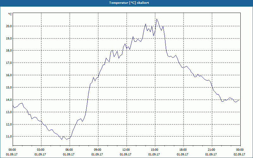Click the 11,0 y-axis label

coord(9,137)
